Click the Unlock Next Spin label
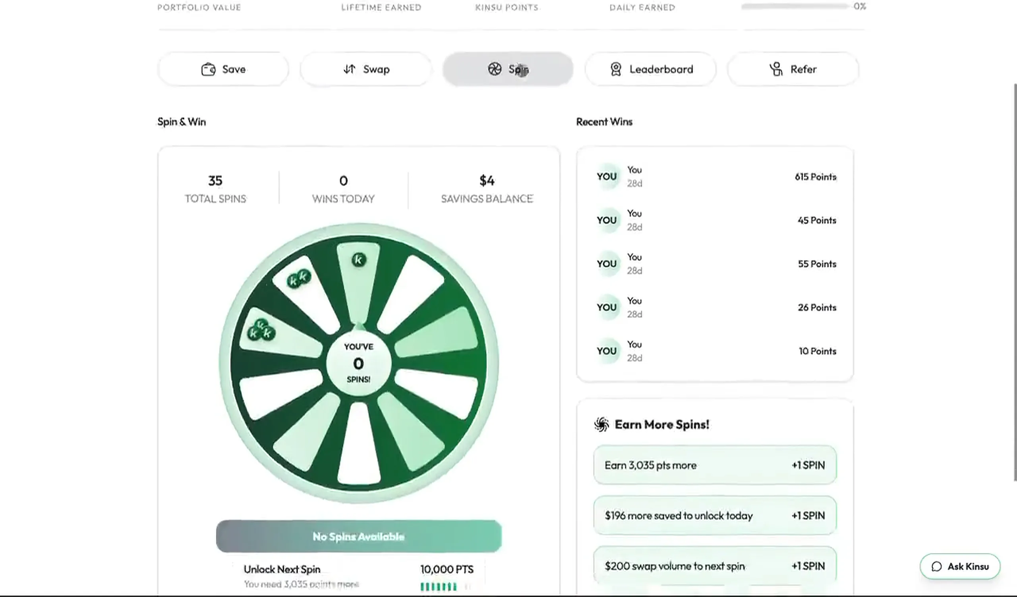 282,569
